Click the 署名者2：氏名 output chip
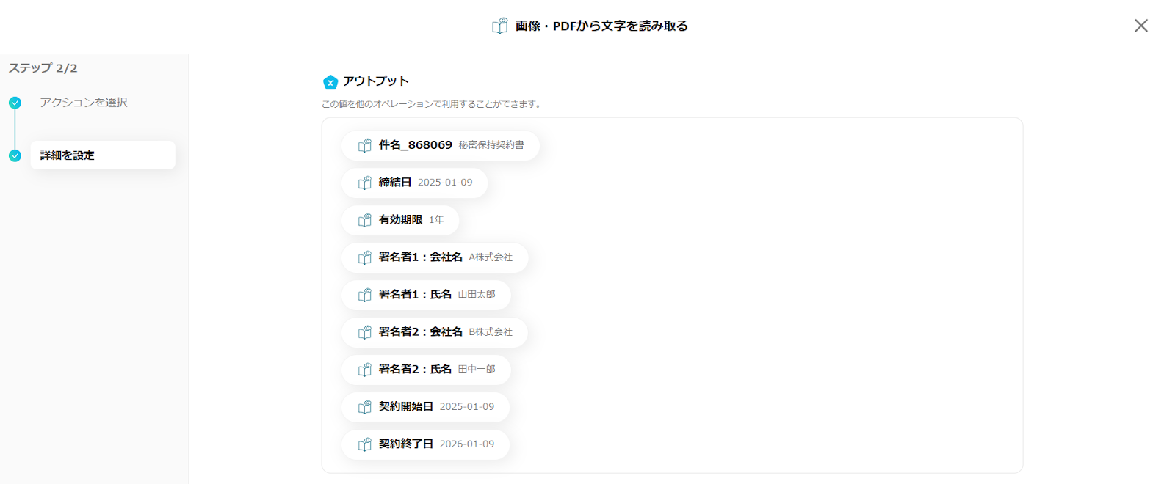Viewport: 1175px width, 484px height. click(426, 370)
